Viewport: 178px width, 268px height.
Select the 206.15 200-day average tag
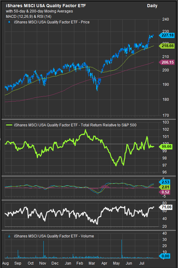[x=167, y=62]
